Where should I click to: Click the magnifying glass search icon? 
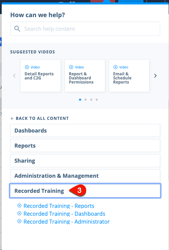pos(17,29)
